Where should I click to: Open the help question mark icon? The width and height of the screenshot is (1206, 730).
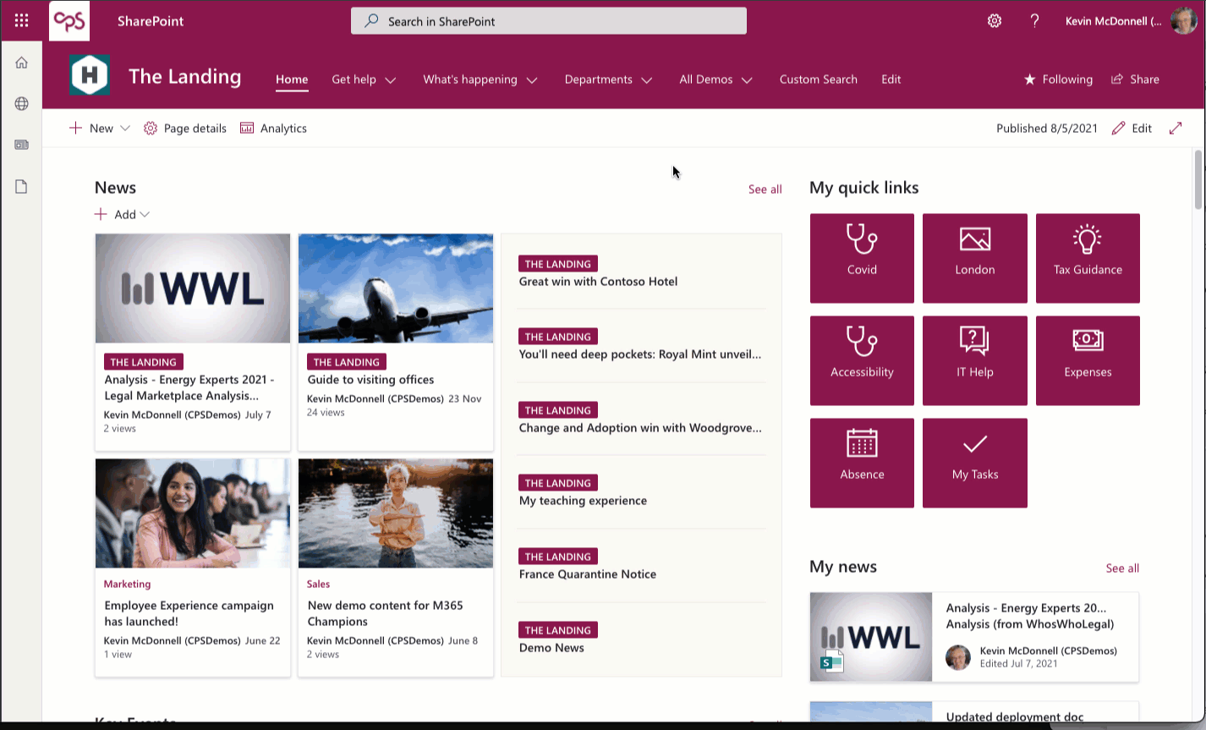1034,20
